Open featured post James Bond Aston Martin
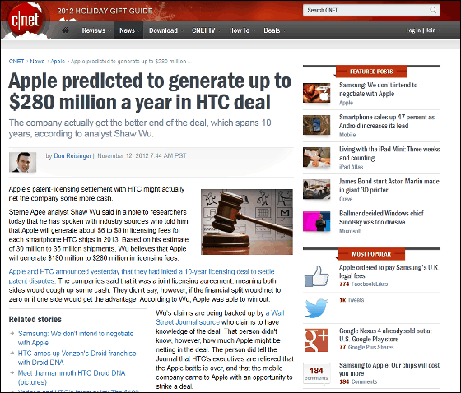 tap(389, 185)
